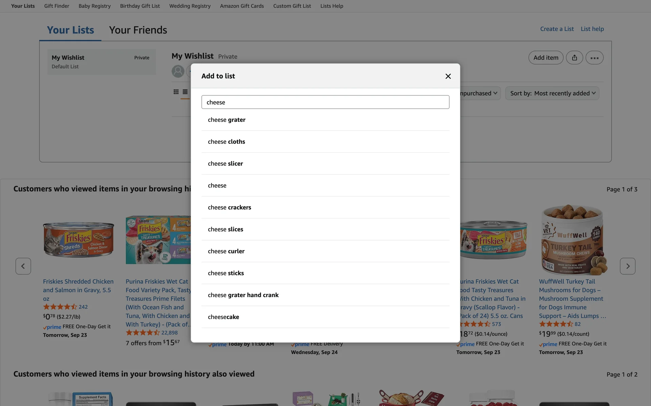651x406 pixels.
Task: Close the Add to list dialog
Action: 448,76
